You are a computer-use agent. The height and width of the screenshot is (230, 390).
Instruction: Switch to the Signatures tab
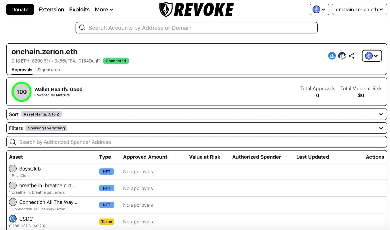48,70
